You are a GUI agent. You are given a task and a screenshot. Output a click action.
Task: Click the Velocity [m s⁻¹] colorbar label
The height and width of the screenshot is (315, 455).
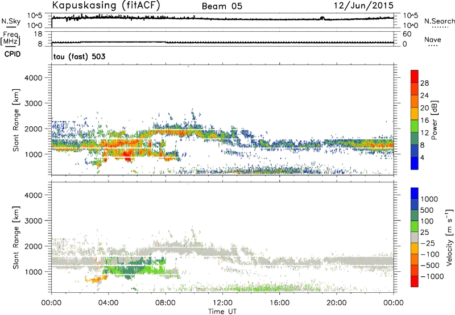click(449, 237)
